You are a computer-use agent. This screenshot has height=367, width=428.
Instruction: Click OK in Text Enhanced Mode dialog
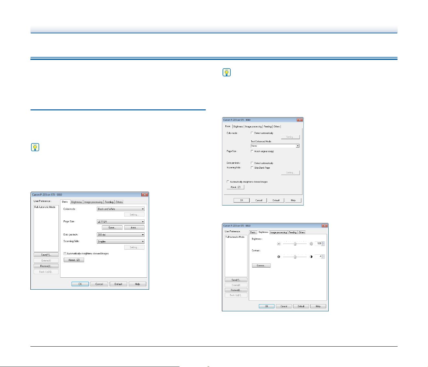click(x=242, y=200)
